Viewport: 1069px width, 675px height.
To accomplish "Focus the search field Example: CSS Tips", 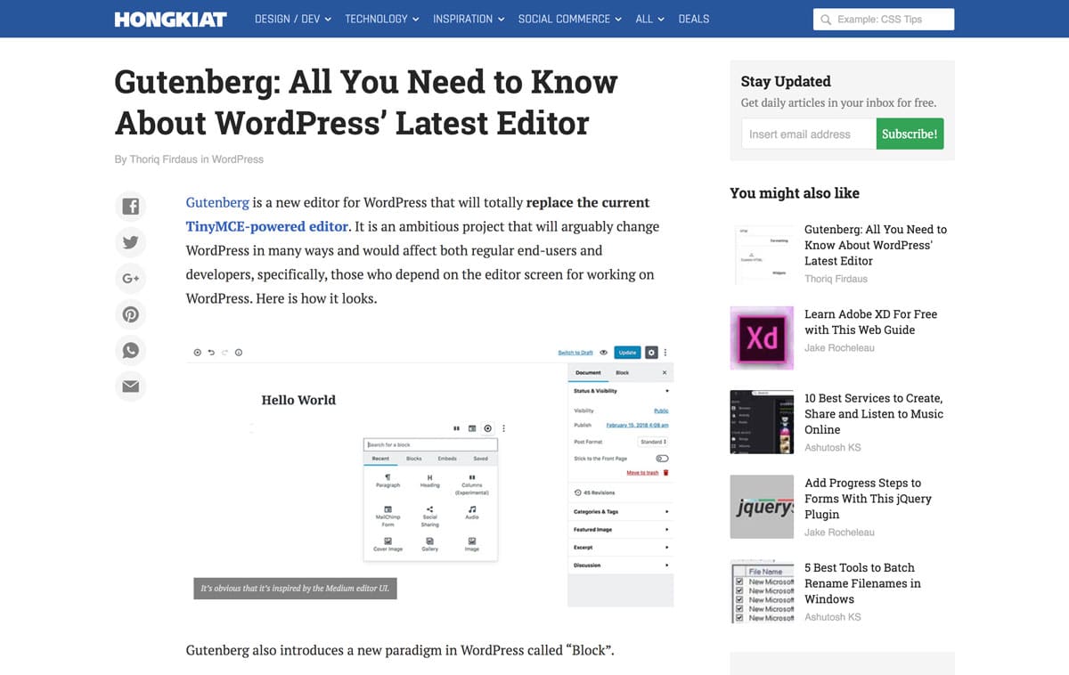I will [884, 20].
